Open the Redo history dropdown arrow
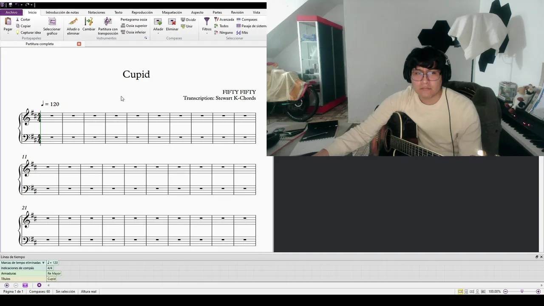Screen dimensions: 544x306 [31, 5]
